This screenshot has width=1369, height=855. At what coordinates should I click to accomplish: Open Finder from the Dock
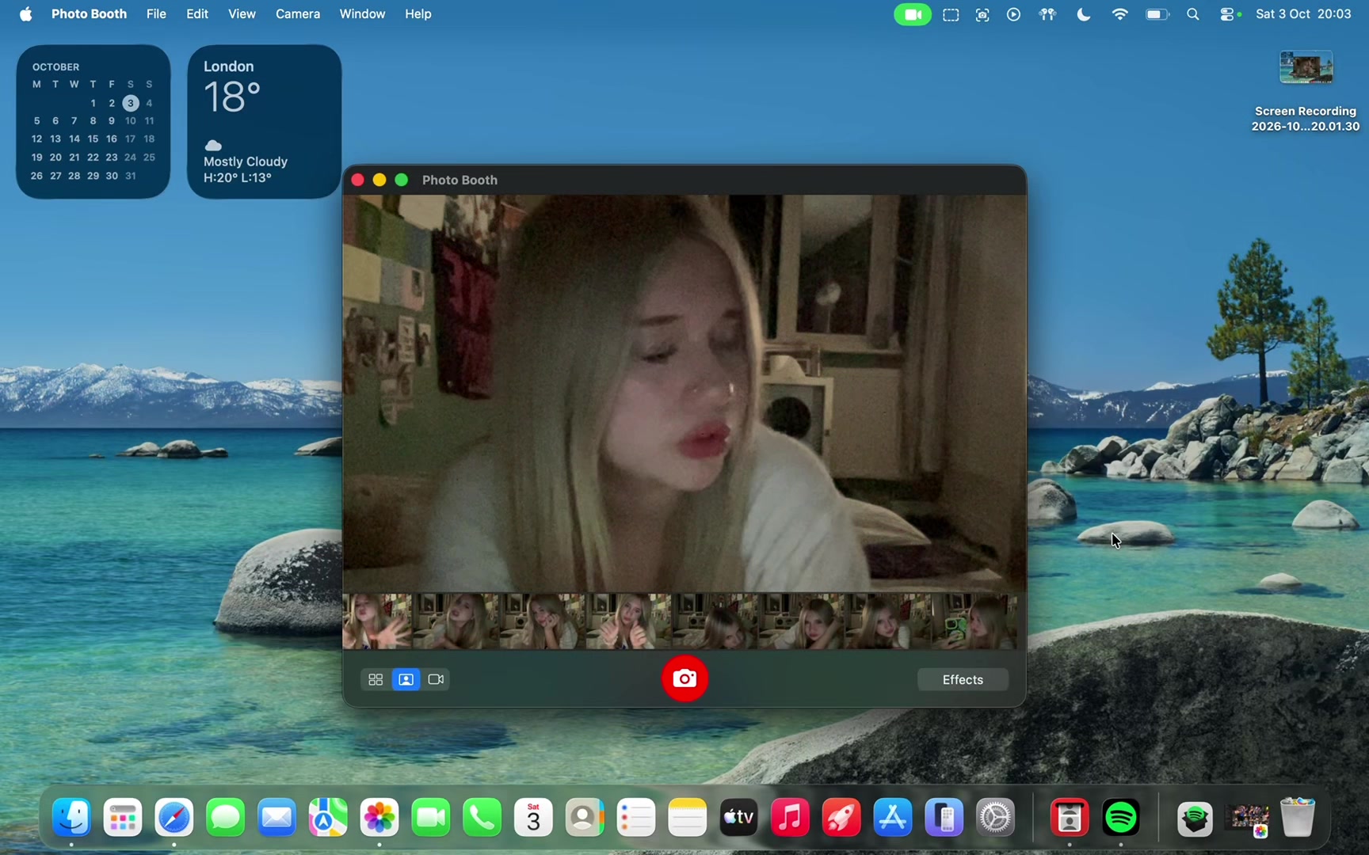tap(71, 817)
